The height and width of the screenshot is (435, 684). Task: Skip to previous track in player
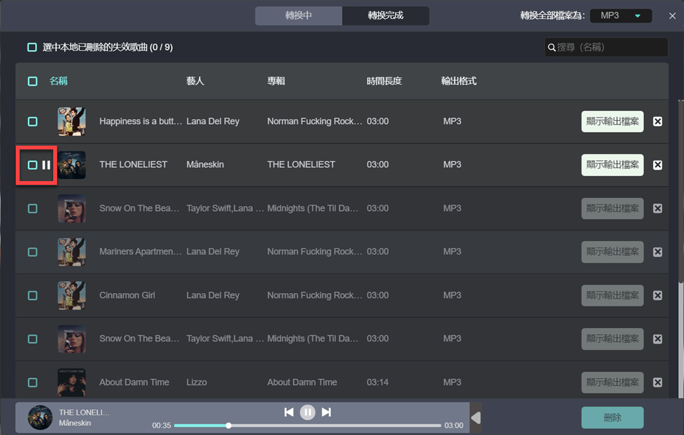point(289,412)
